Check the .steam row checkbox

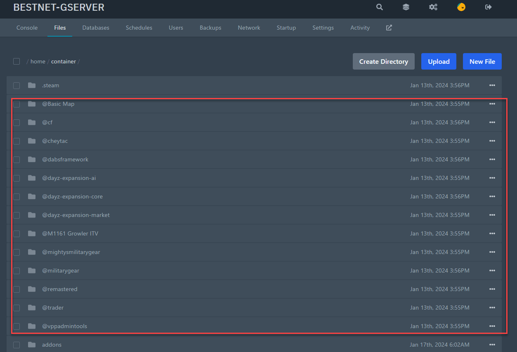[17, 86]
